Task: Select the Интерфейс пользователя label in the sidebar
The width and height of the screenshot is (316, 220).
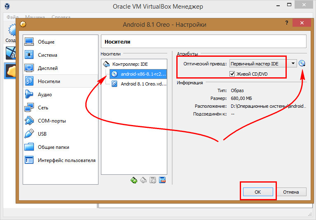Action: (67, 160)
